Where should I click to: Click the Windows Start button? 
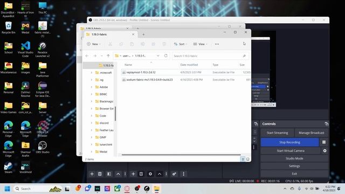pyautogui.click(x=7, y=189)
